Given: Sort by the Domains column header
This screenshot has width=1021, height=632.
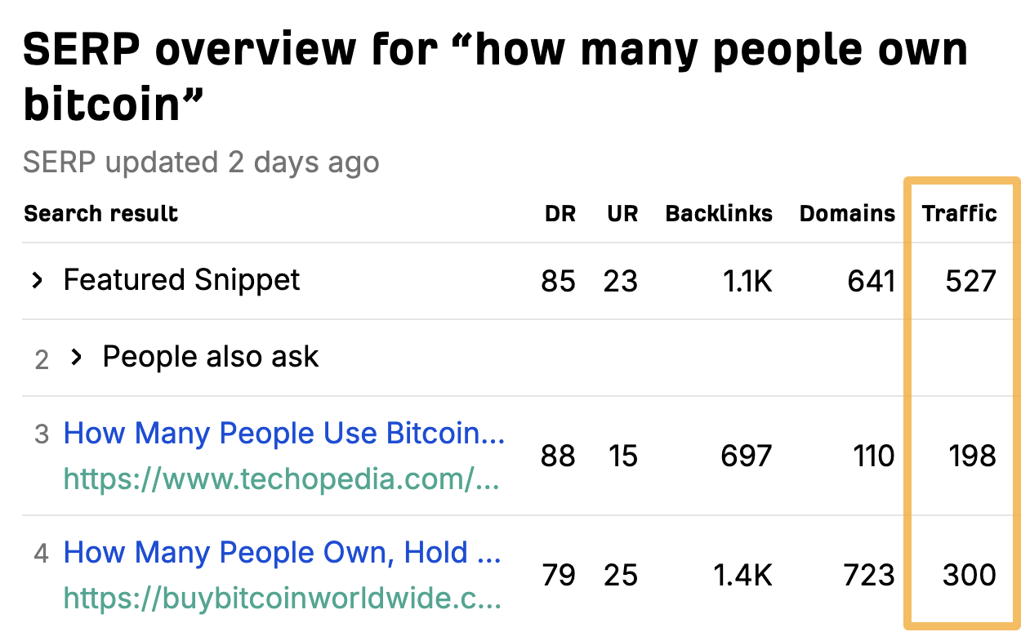Looking at the screenshot, I should [x=847, y=213].
